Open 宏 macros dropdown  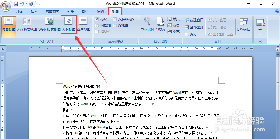tap(260, 27)
